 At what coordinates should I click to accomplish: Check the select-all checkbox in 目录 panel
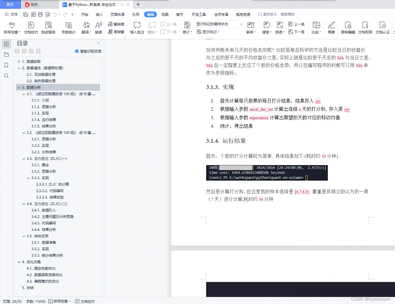point(17,51)
